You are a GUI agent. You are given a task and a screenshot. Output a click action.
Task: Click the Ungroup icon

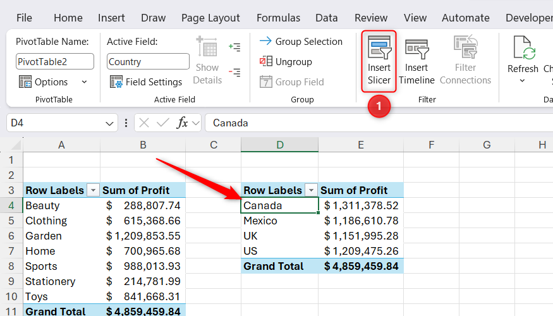coord(266,61)
